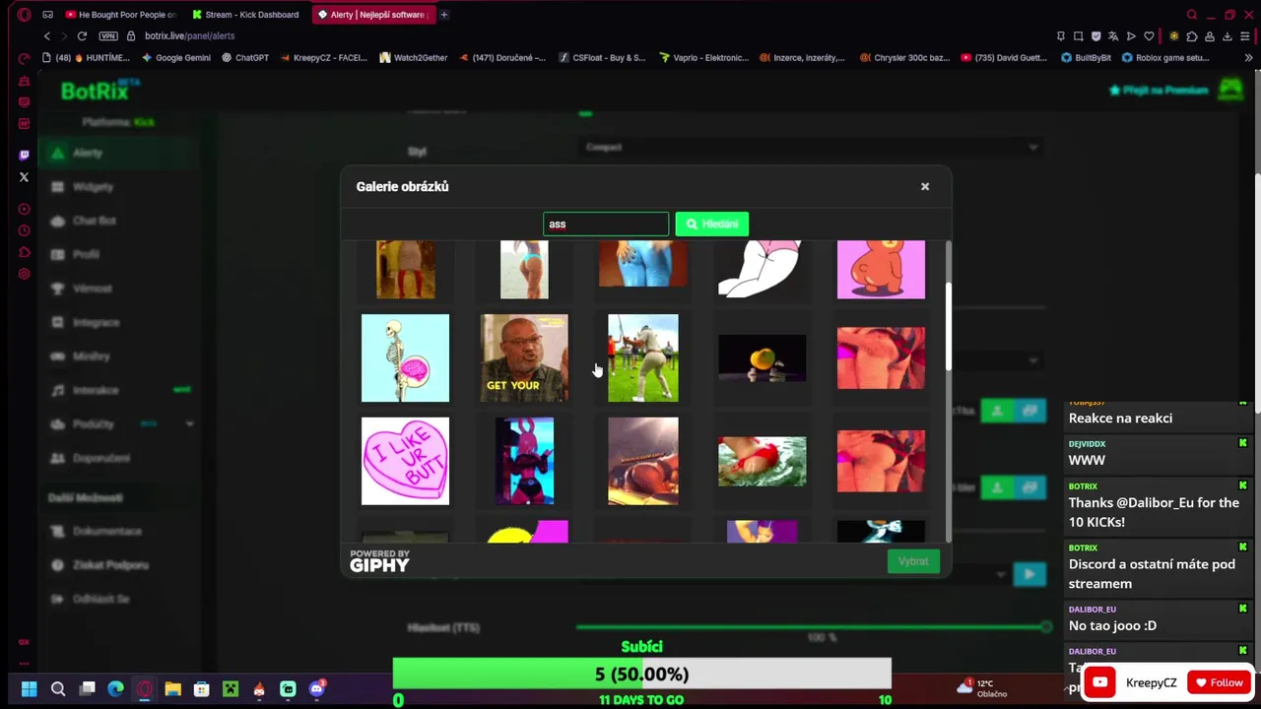Select the skeleton GIF thumbnail
Image resolution: width=1261 pixels, height=709 pixels.
(x=405, y=358)
